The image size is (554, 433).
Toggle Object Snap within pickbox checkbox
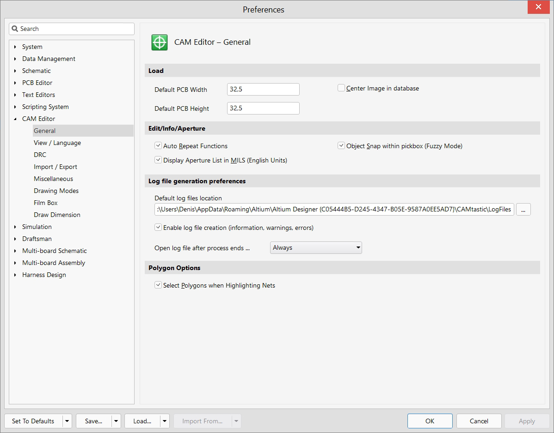coord(341,145)
